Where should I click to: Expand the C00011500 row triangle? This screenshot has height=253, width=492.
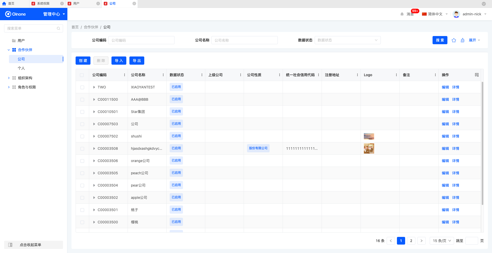pos(94,99)
